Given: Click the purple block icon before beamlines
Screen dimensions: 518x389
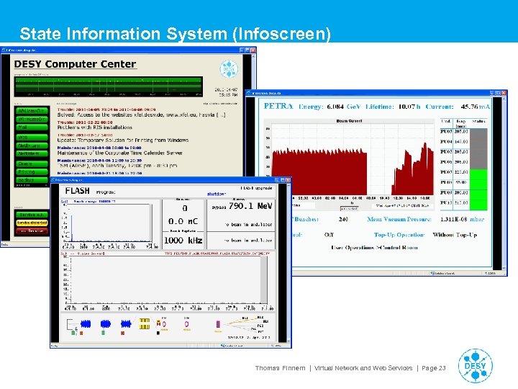Looking at the screenshot, I should [218, 324].
